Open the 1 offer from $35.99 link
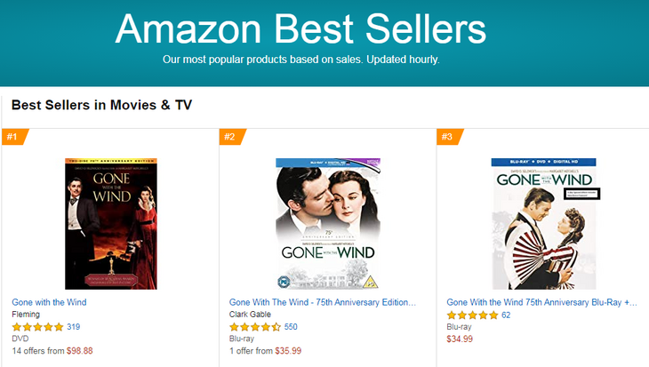 pos(267,351)
